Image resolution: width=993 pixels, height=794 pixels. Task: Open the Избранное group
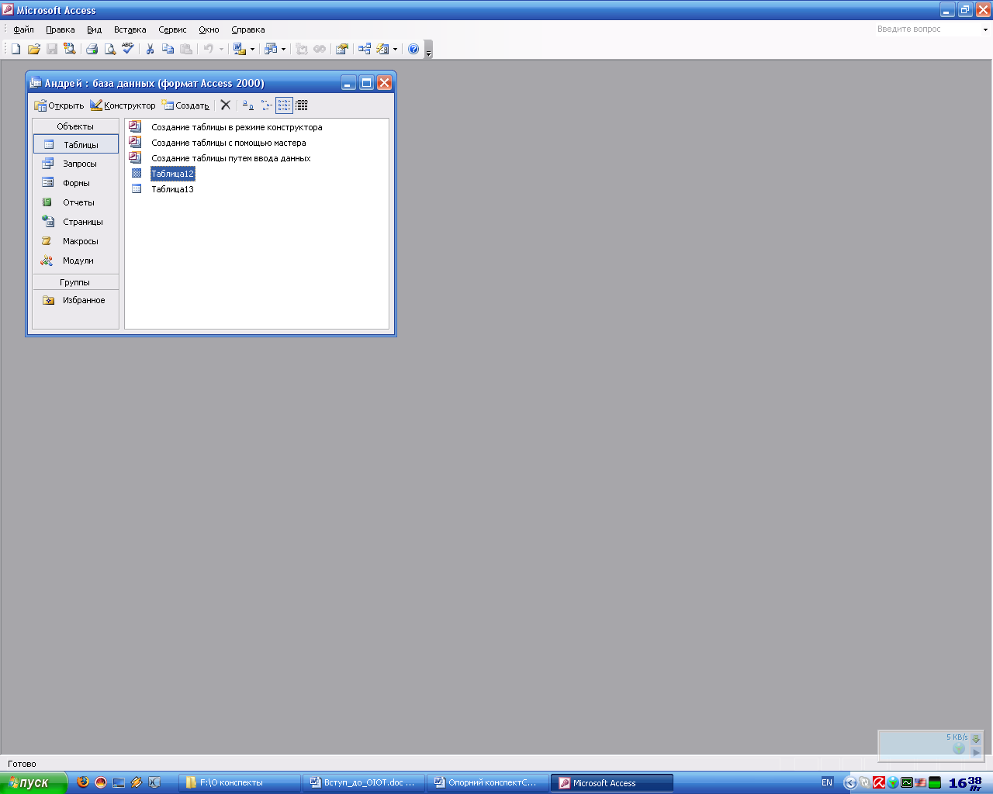[x=76, y=300]
